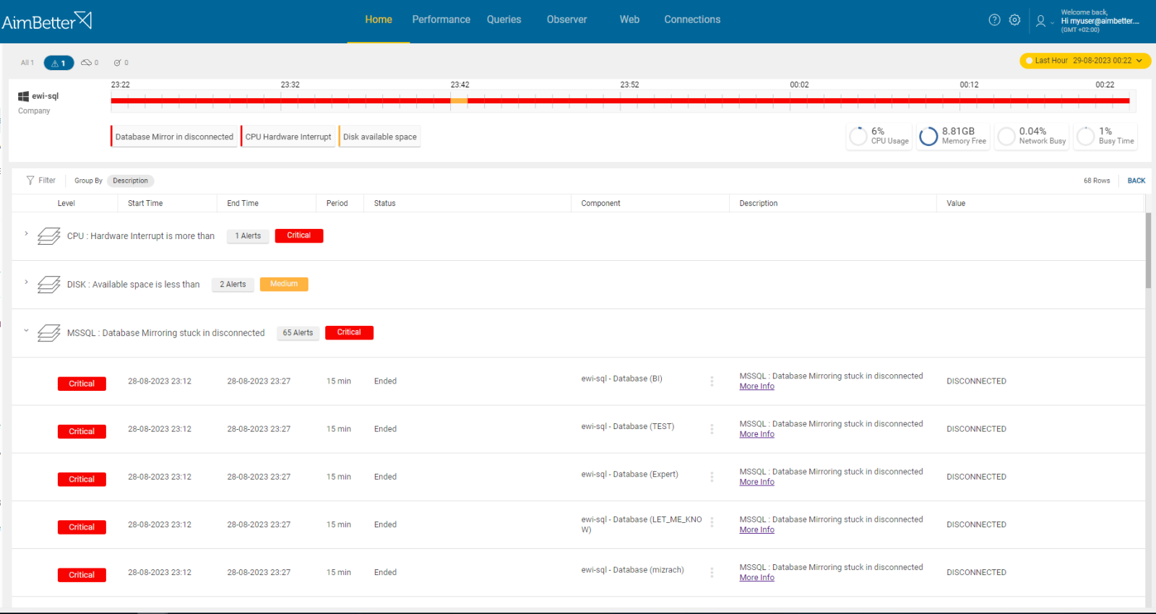
Task: Open the Performance tab
Action: tap(441, 20)
